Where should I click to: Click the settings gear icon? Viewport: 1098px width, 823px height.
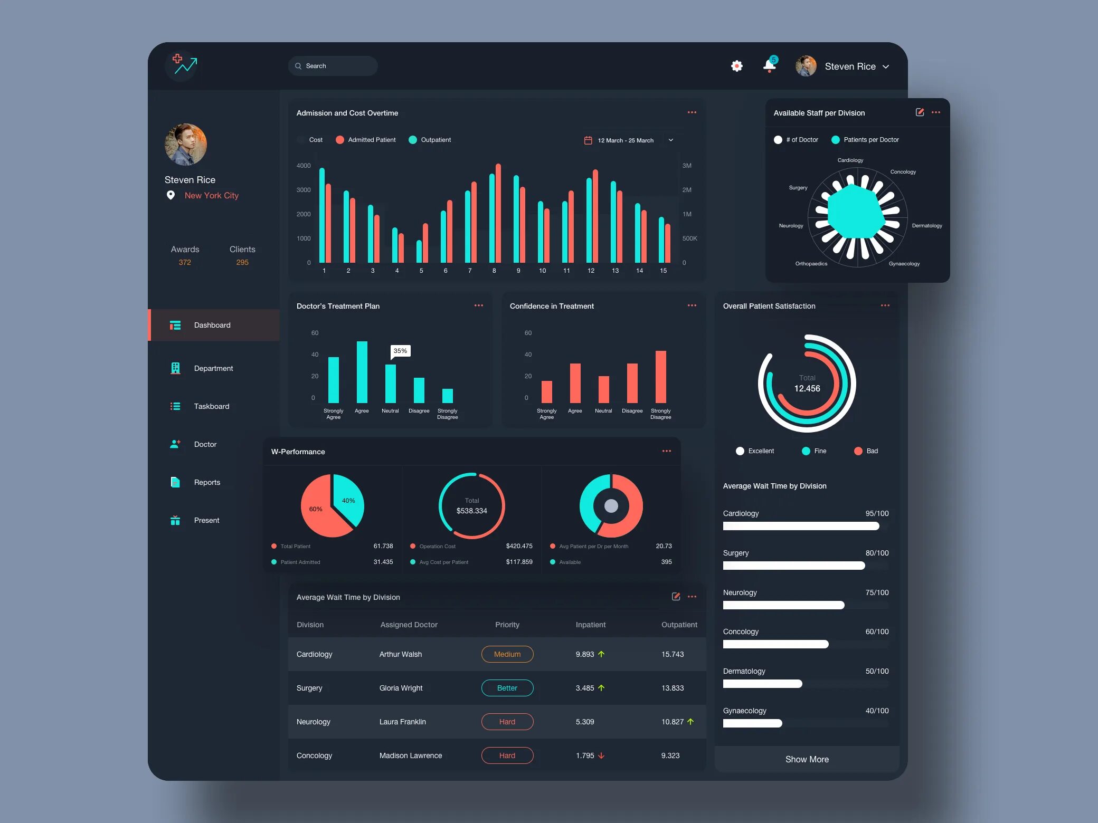click(739, 66)
